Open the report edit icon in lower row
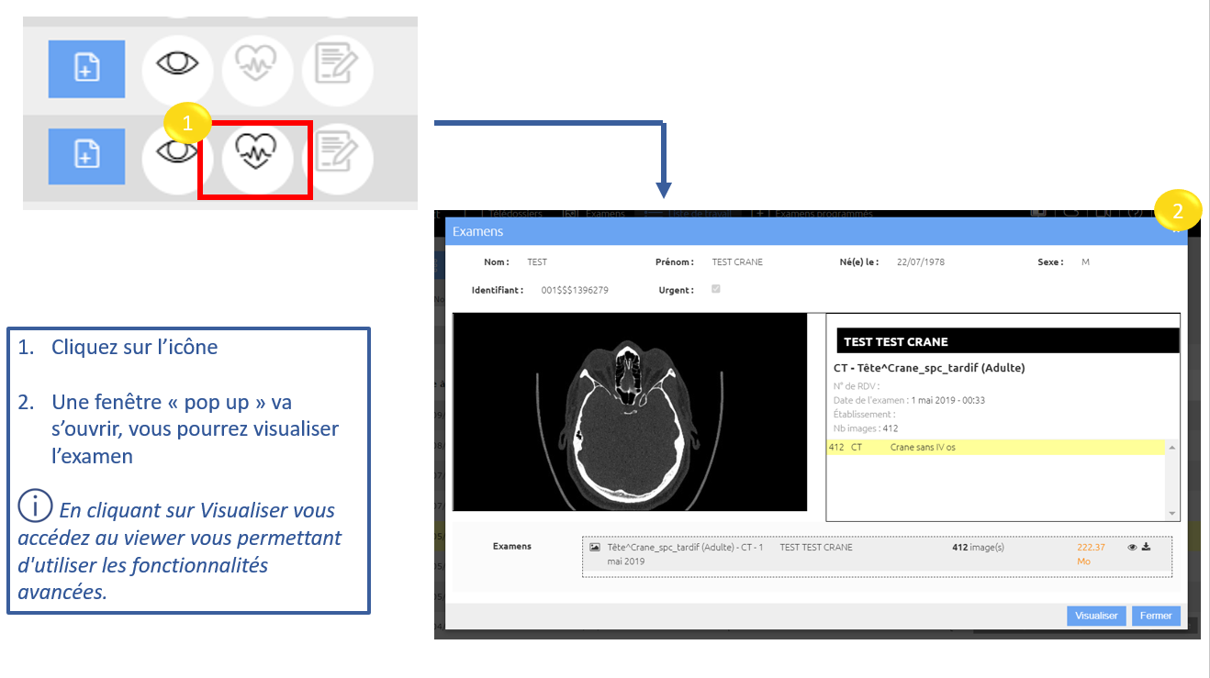This screenshot has width=1210, height=678. (x=337, y=155)
